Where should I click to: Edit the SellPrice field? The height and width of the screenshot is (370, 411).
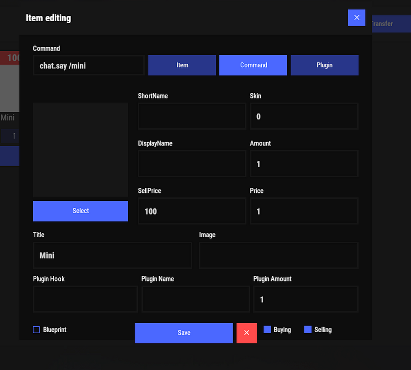[192, 211]
